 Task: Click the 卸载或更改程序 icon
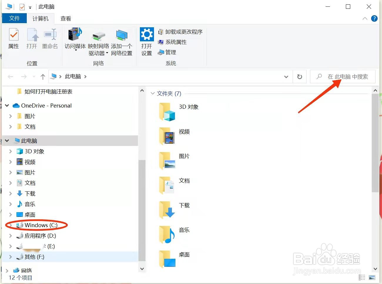(x=180, y=32)
